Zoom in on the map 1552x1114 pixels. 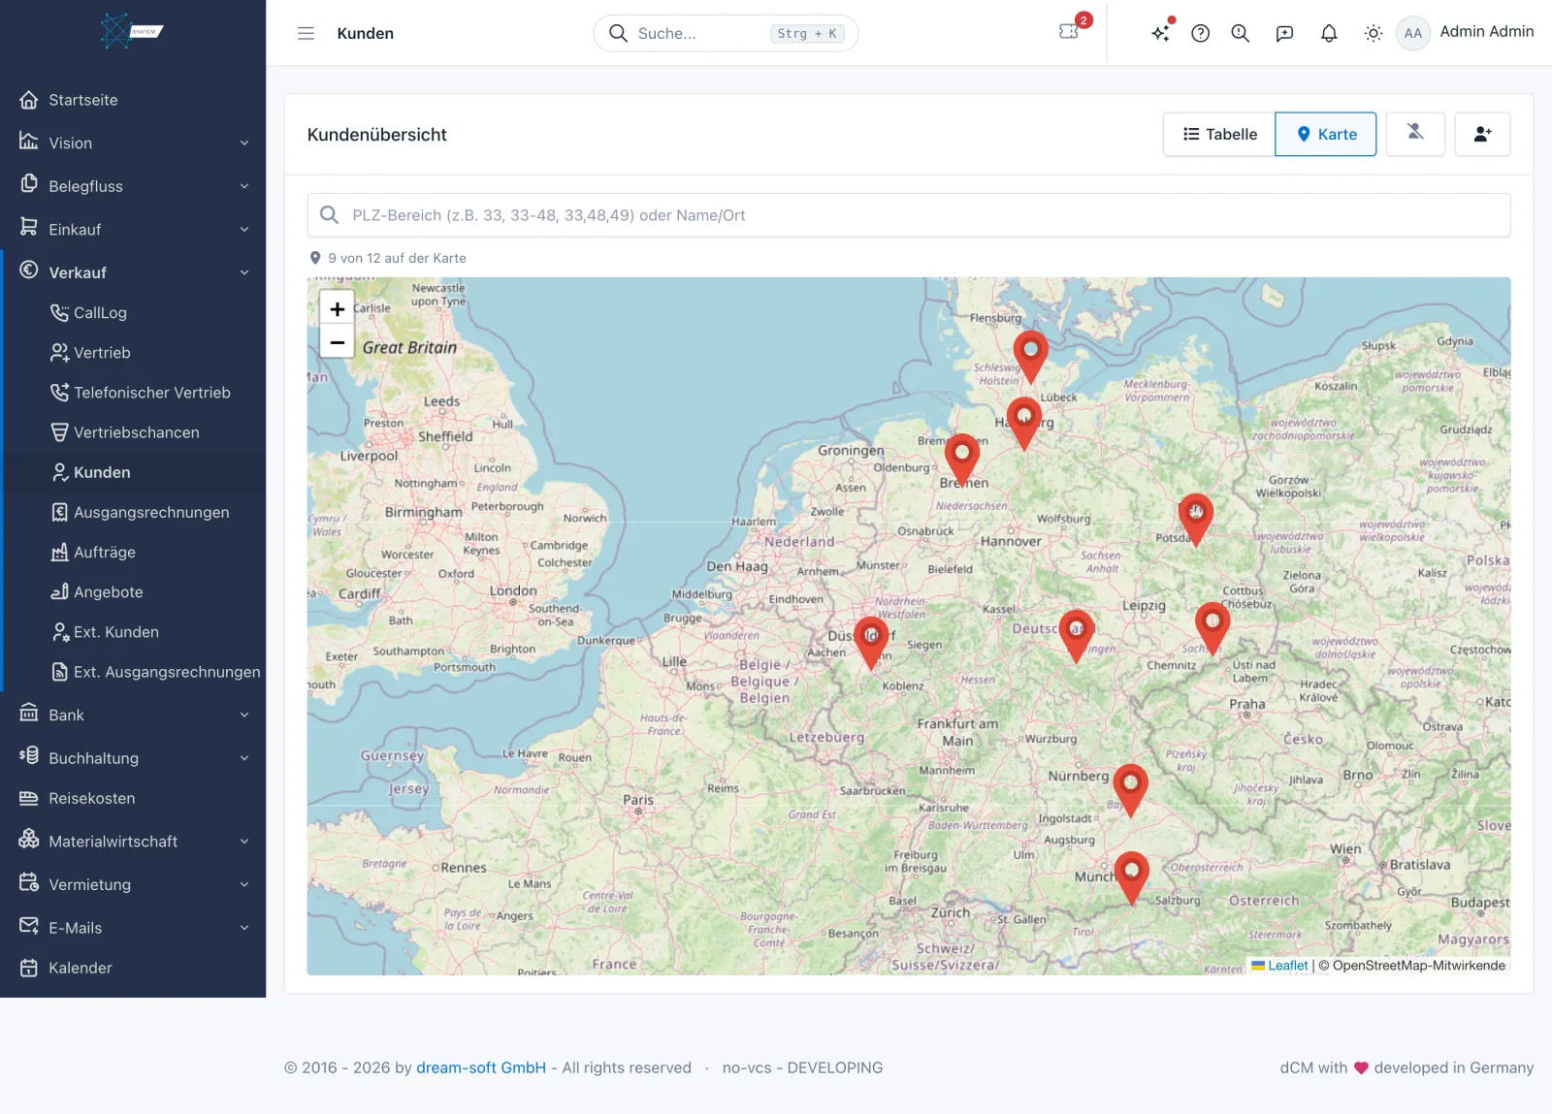point(337,309)
